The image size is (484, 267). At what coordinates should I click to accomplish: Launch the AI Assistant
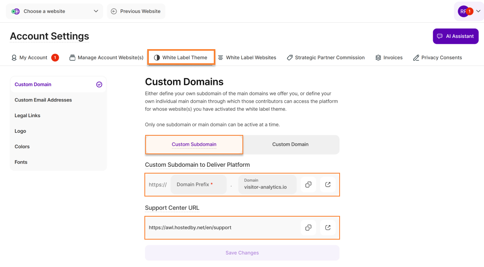pyautogui.click(x=455, y=36)
